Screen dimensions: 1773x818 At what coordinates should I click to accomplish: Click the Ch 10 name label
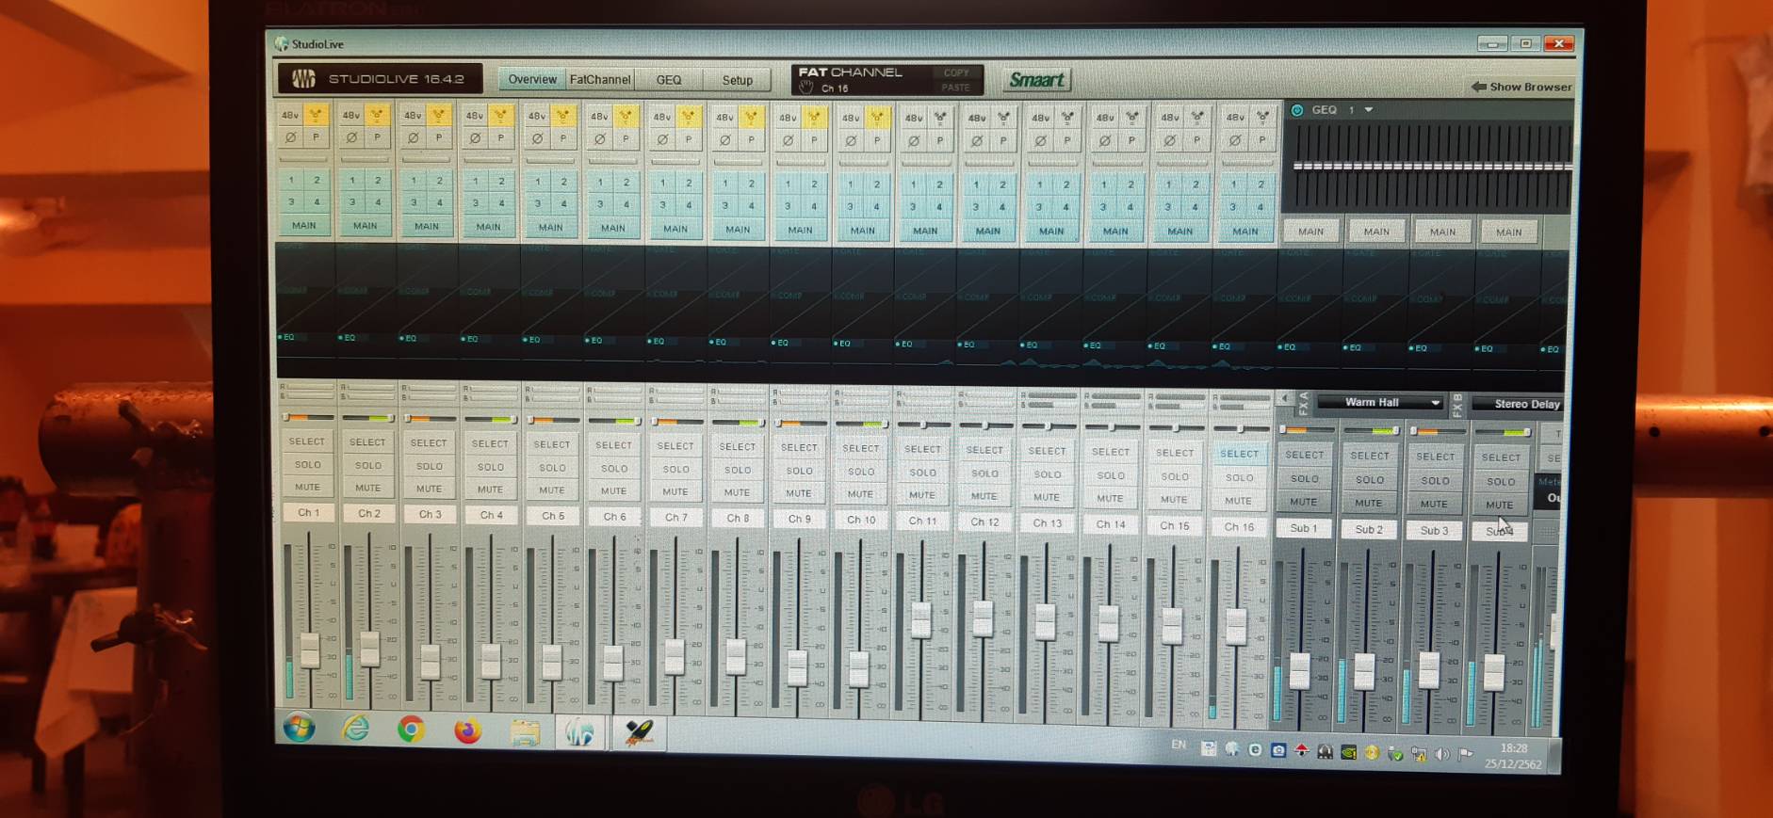pos(860,520)
